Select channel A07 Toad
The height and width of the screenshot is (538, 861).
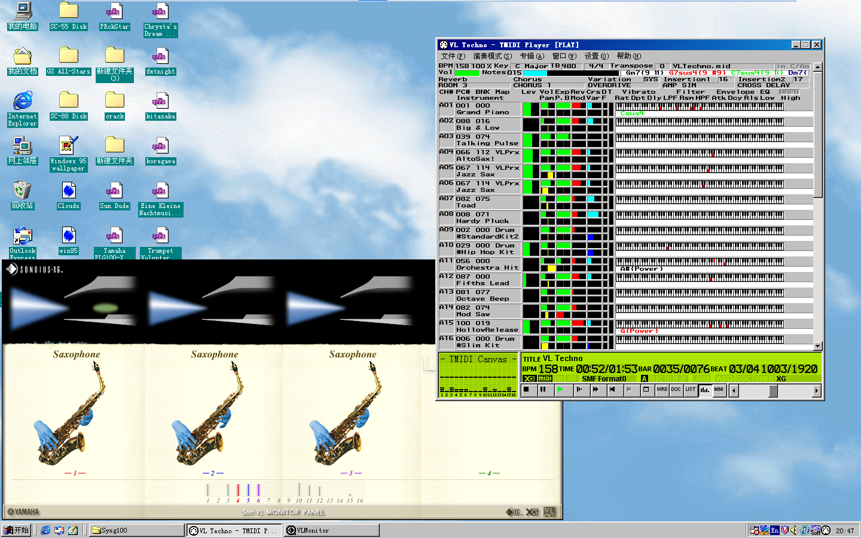pos(480,202)
